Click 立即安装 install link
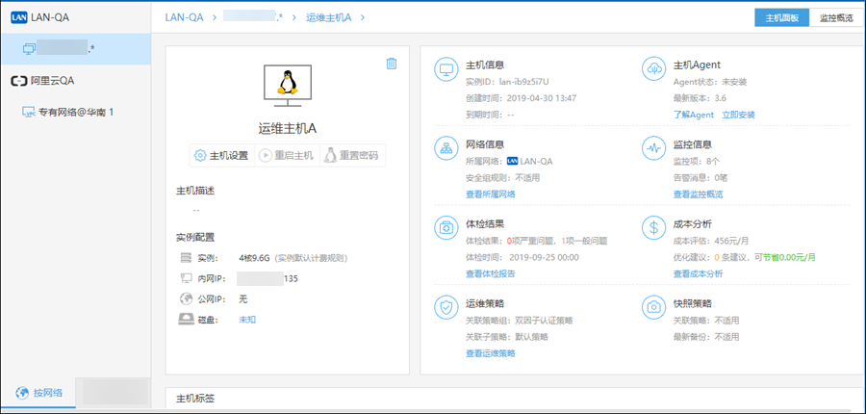This screenshot has width=866, height=414. coord(738,115)
